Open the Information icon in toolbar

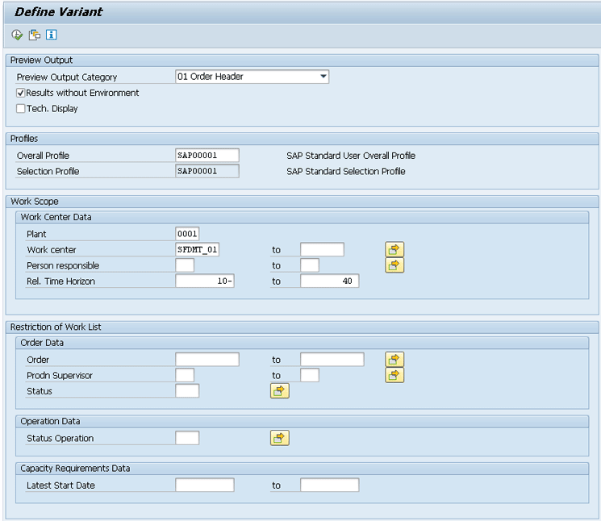[52, 35]
